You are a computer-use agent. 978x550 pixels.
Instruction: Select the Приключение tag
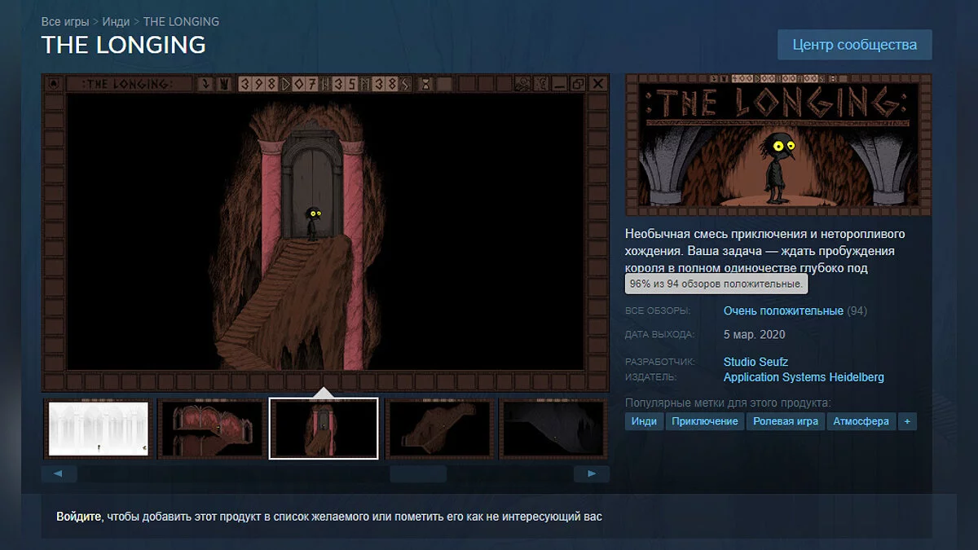click(x=705, y=421)
